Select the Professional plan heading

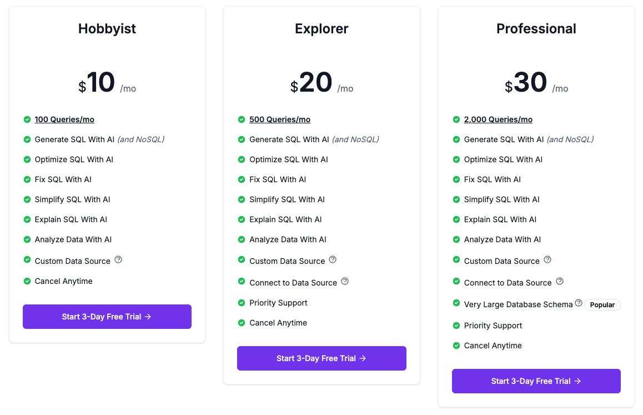(536, 29)
